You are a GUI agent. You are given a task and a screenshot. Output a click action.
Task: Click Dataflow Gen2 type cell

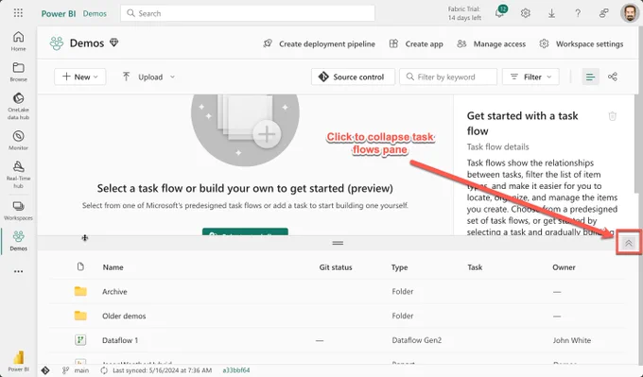[x=417, y=340]
